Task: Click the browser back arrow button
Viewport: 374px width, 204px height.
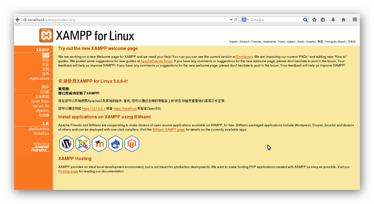Action: (x=18, y=20)
